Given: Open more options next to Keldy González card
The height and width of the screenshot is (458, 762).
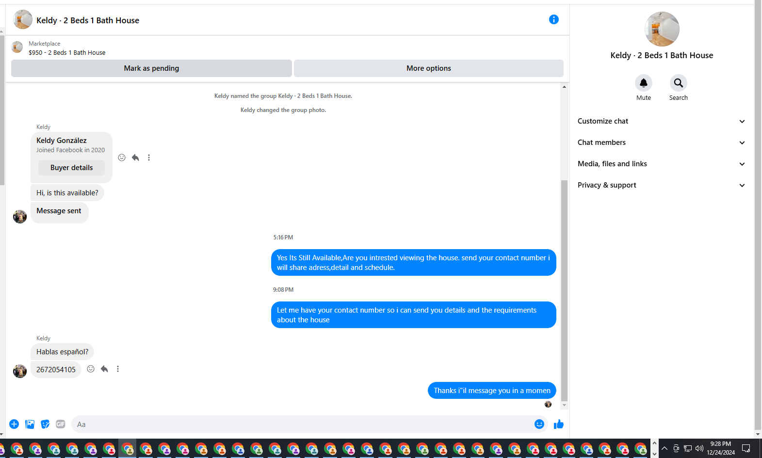Looking at the screenshot, I should tap(149, 158).
